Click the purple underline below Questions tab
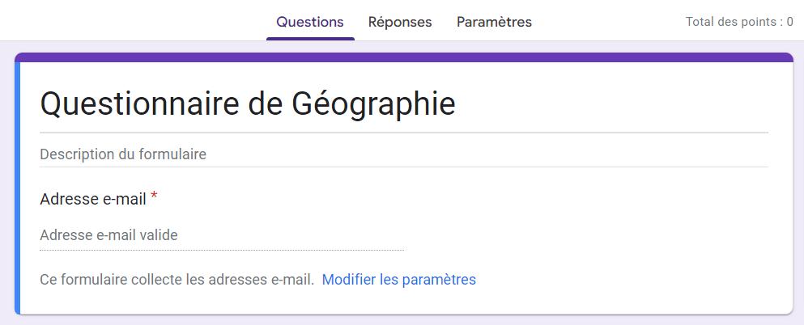 (310, 38)
